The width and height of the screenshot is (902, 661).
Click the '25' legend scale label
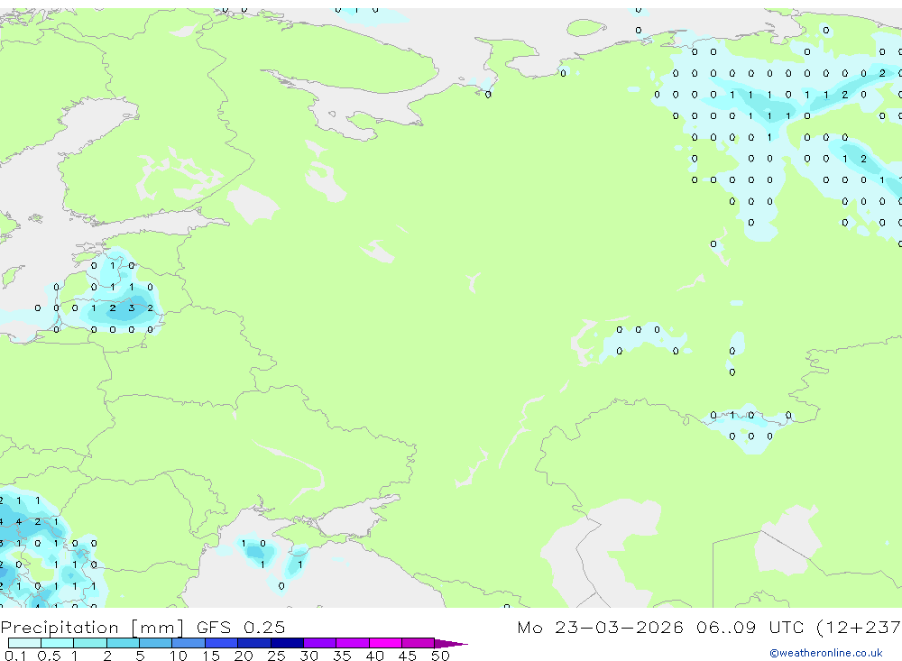pos(276,656)
